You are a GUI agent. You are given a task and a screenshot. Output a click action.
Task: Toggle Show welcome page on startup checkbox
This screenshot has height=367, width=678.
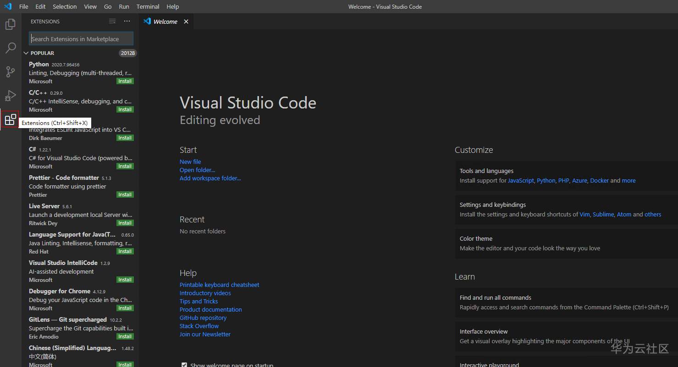[184, 365]
